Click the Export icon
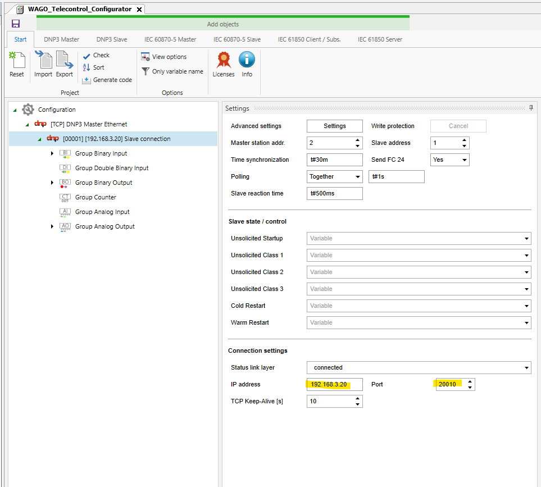541x487 pixels. (x=65, y=64)
